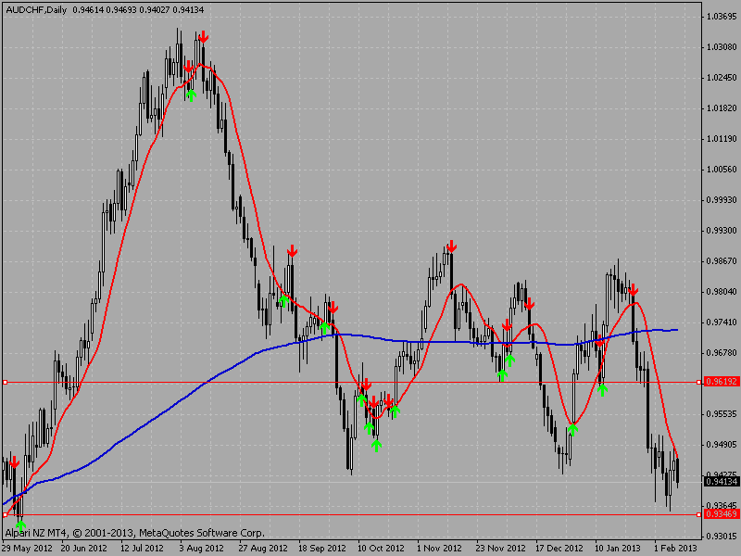
Task: Click the 0.97410 price axis label
Action: pos(722,322)
